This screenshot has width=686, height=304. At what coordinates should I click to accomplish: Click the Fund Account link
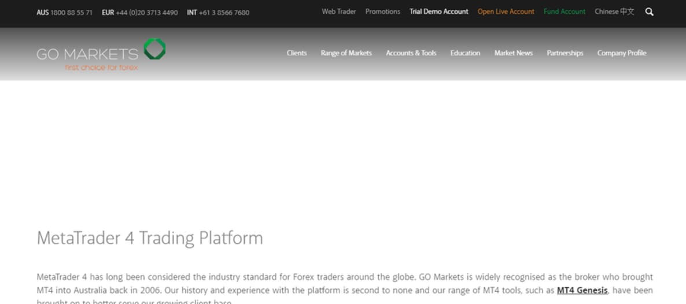[x=565, y=12]
